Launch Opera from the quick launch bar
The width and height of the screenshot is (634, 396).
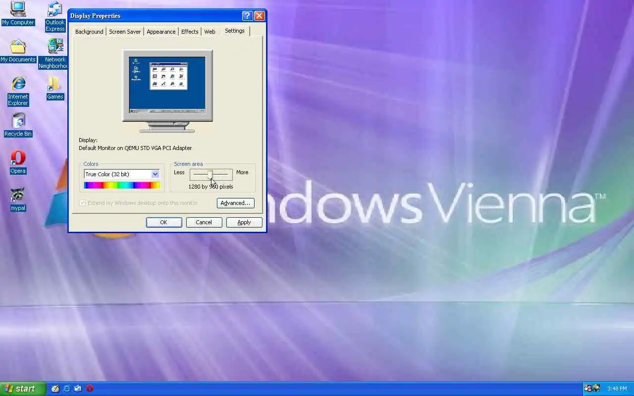click(x=90, y=389)
